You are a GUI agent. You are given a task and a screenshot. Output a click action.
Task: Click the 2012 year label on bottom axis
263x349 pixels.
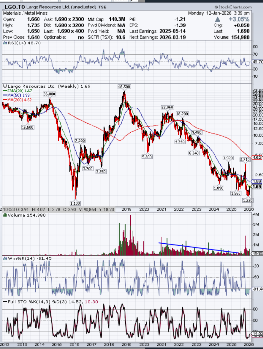5,344
